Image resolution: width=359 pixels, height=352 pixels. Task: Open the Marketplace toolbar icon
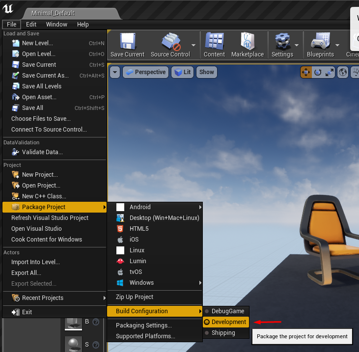[248, 41]
